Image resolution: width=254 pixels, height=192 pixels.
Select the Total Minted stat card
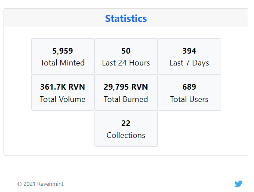click(63, 56)
